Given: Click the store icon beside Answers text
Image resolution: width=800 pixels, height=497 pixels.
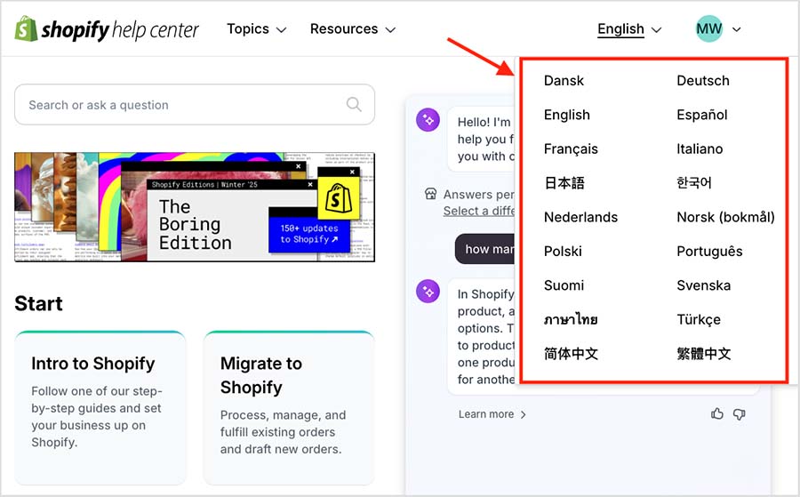Looking at the screenshot, I should tap(430, 194).
